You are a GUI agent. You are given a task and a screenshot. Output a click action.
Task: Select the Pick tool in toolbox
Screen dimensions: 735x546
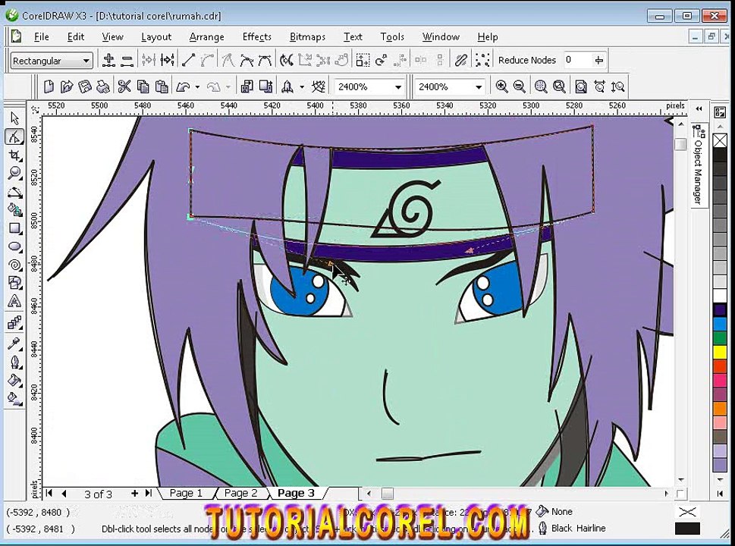click(x=14, y=118)
